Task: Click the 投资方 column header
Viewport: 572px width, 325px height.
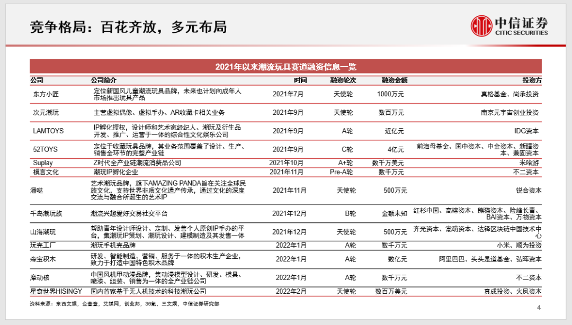Action: click(x=532, y=80)
